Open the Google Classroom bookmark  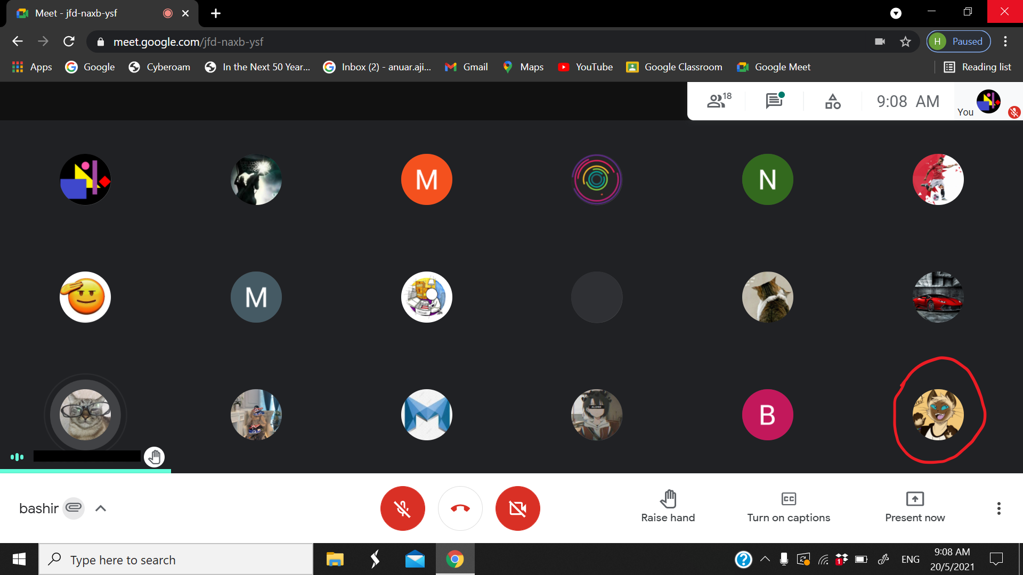[x=675, y=67]
